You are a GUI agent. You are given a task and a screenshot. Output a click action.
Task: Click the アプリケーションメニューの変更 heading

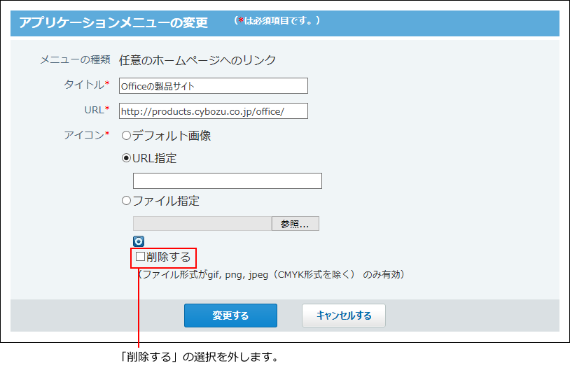pos(113,22)
